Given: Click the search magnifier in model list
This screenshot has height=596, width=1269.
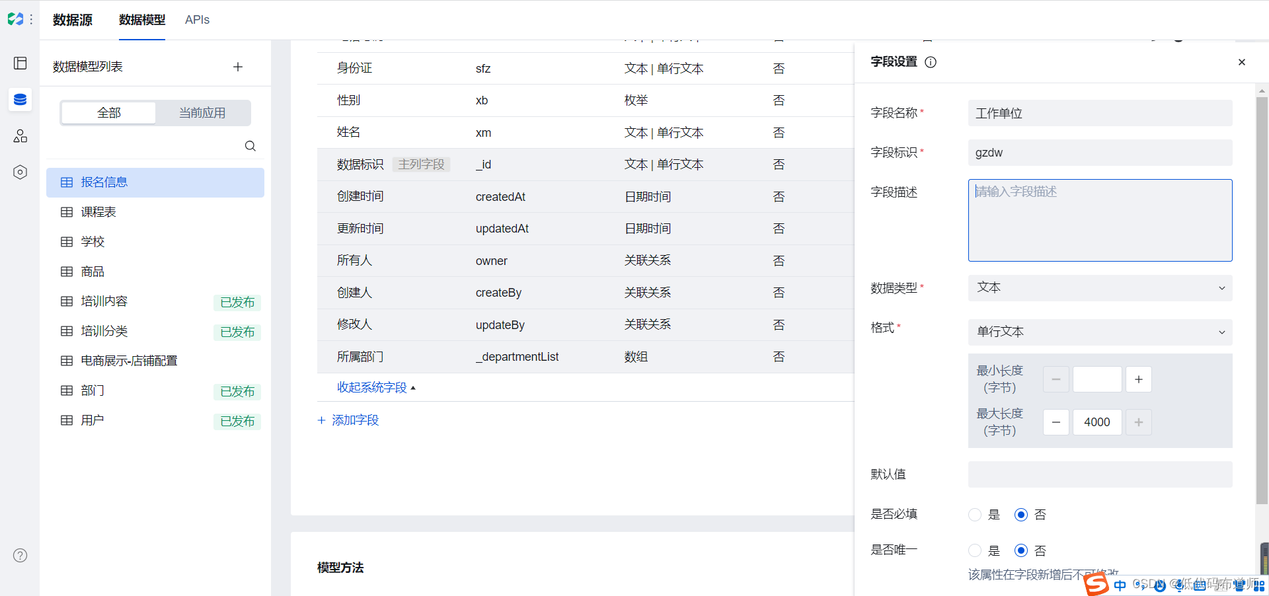Looking at the screenshot, I should [x=250, y=146].
